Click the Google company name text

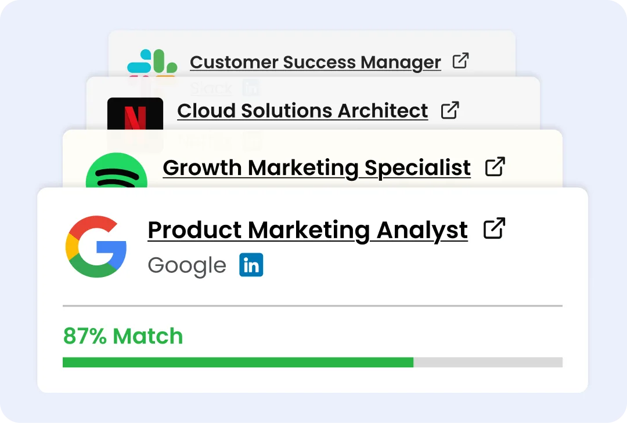pos(186,265)
